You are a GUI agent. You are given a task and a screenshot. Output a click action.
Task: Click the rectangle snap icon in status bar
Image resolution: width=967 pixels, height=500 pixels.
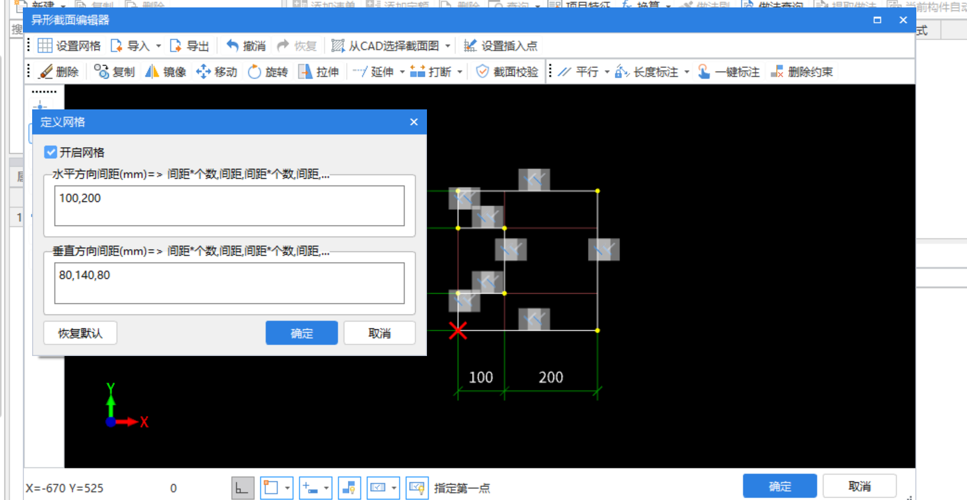click(271, 488)
